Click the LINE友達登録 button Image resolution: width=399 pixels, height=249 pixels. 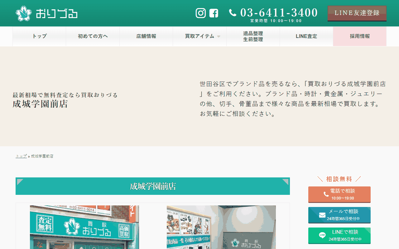pyautogui.click(x=357, y=13)
